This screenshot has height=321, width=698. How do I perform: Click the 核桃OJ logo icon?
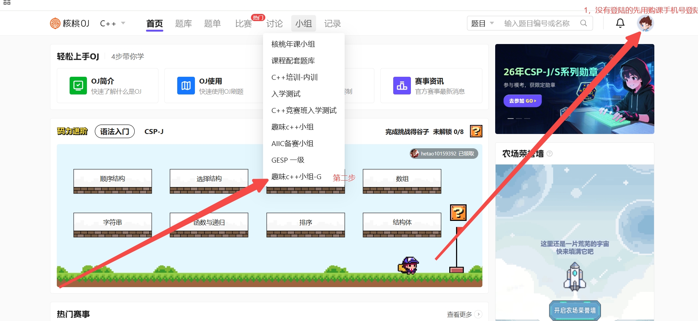[x=55, y=23]
